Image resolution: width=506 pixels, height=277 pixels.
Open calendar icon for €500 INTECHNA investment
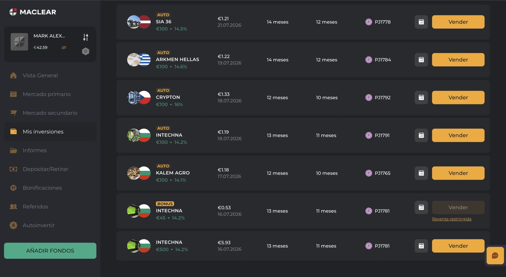421,246
